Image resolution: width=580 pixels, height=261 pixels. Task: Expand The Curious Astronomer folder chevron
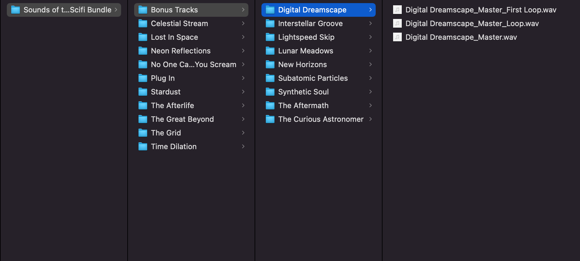point(370,119)
